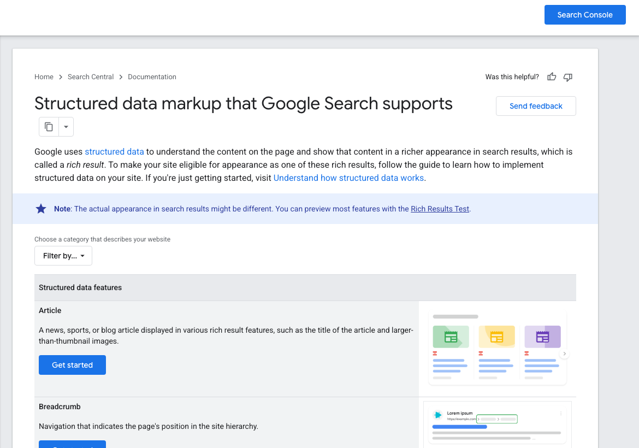Screen dimensions: 639x448
Task: Open Search Central breadcrumb link
Action: point(91,76)
